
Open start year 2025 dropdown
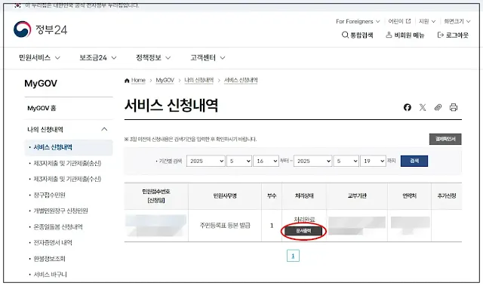tap(206, 161)
